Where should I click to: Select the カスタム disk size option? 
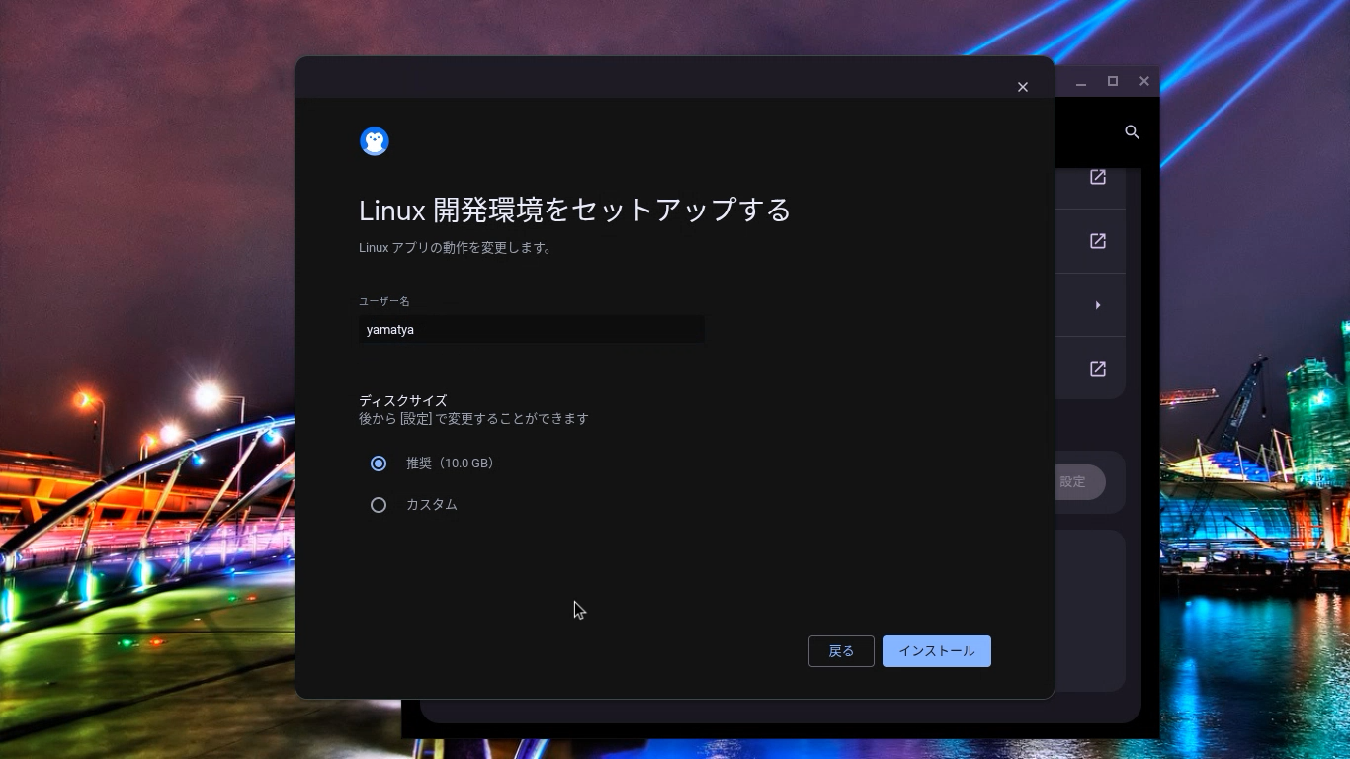(x=379, y=504)
